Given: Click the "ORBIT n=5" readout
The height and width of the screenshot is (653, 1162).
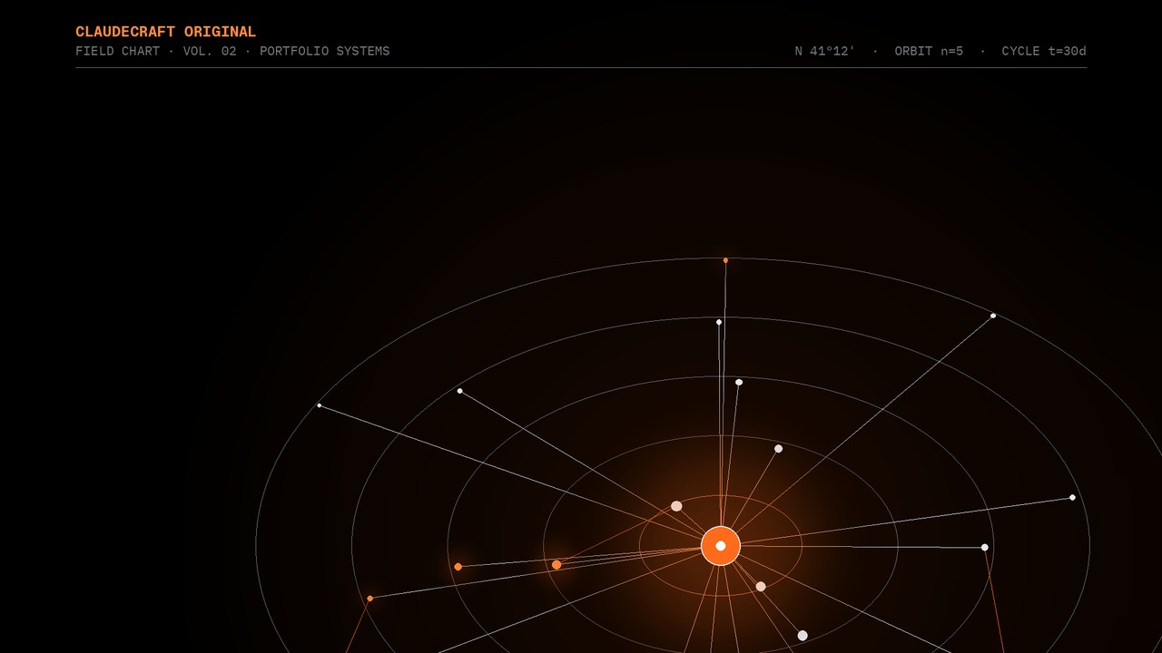Looking at the screenshot, I should click(929, 51).
